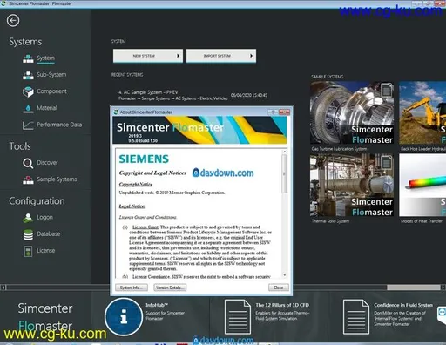
Task: Open the Sub-System menu label
Action: [51, 75]
